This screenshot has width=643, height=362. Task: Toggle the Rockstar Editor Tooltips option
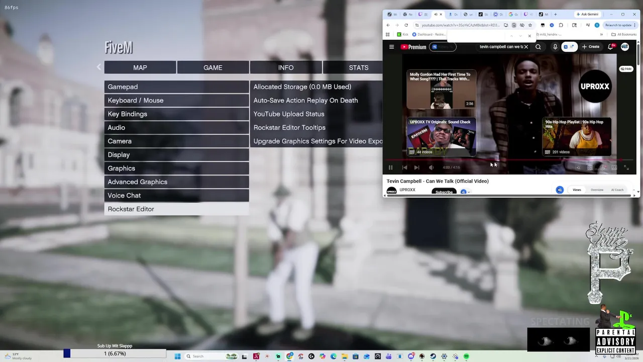tap(316, 128)
